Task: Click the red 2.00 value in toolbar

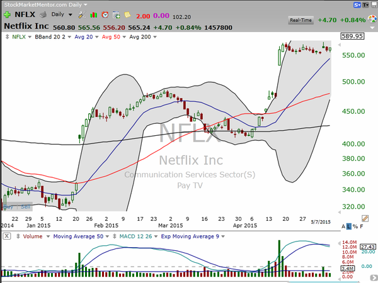Action: pyautogui.click(x=143, y=16)
